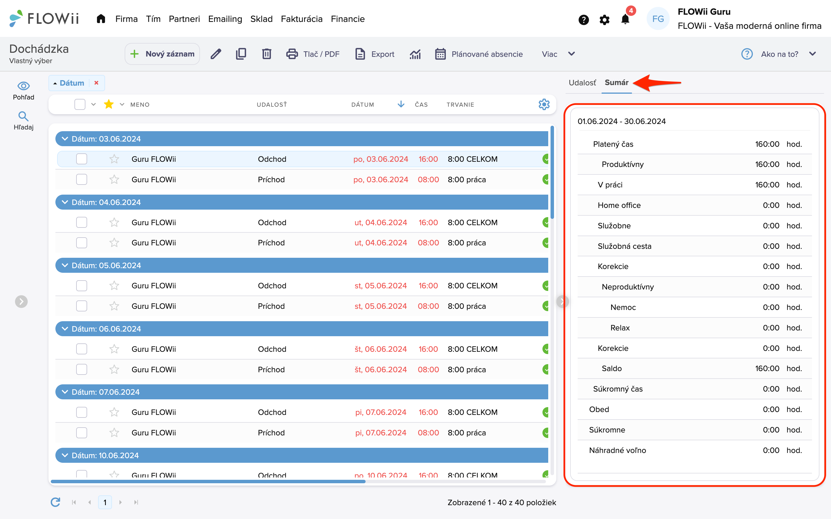Open the help question mark icon
The width and height of the screenshot is (831, 519).
[x=583, y=20]
